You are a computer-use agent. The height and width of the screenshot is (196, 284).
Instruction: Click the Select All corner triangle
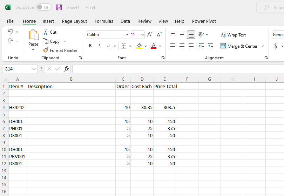click(5, 79)
